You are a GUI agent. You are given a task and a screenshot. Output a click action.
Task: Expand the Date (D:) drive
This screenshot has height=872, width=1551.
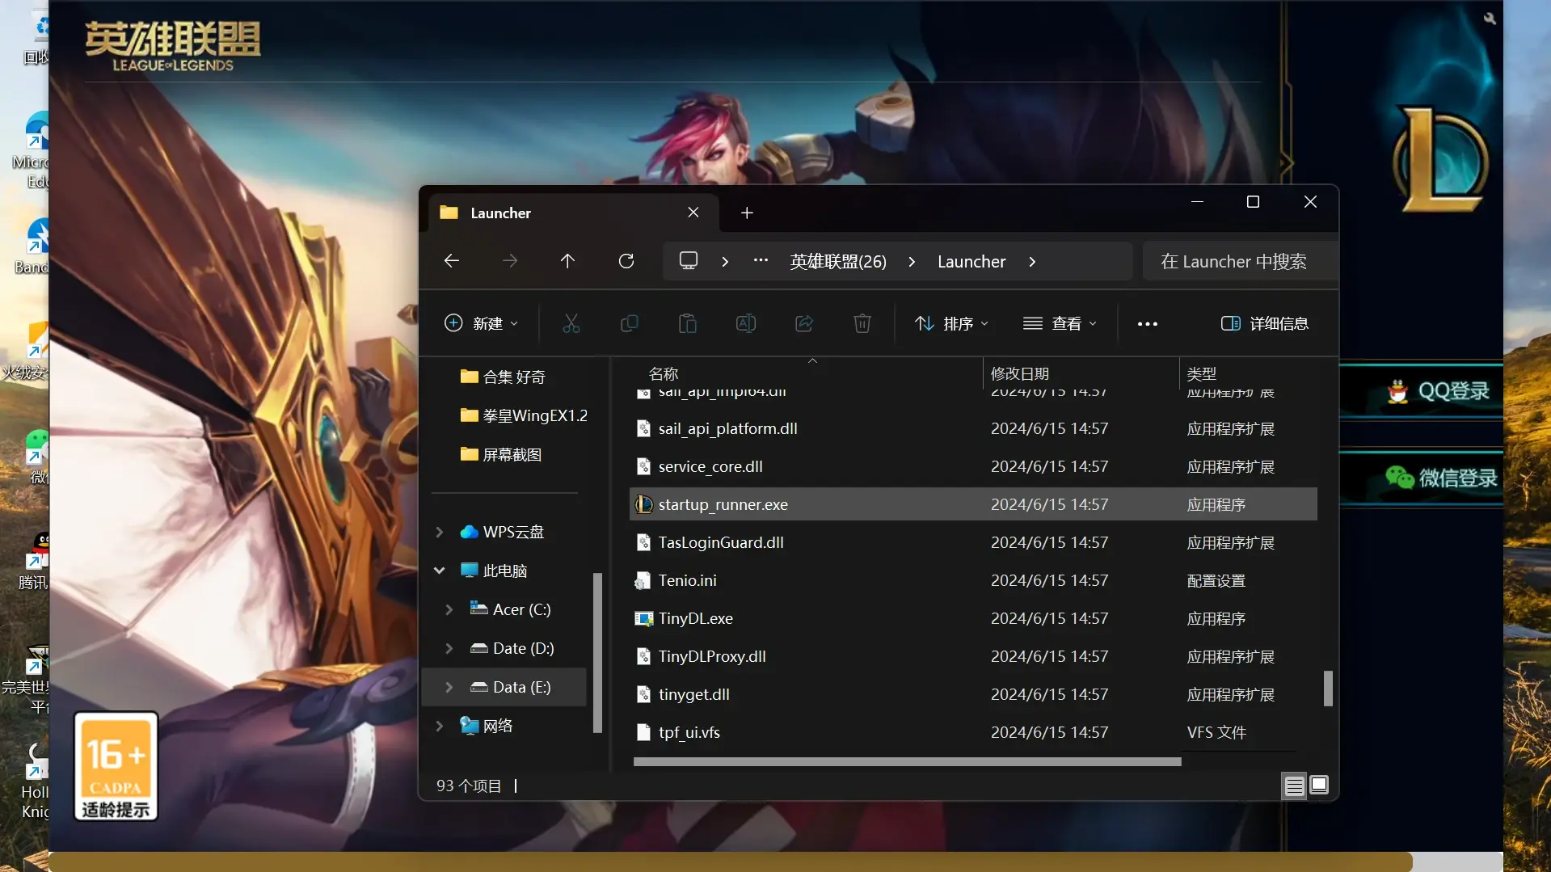pos(449,648)
